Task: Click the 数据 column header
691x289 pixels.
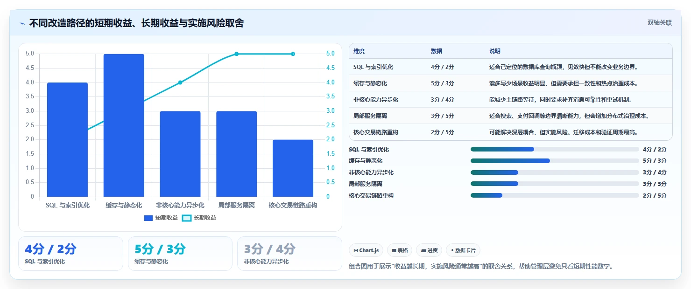Action: tap(437, 51)
